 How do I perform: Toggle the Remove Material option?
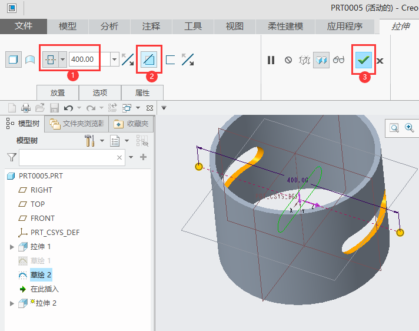pos(149,59)
